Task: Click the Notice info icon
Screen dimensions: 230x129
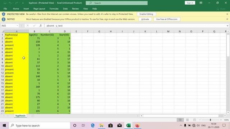Action: [x=4, y=19]
